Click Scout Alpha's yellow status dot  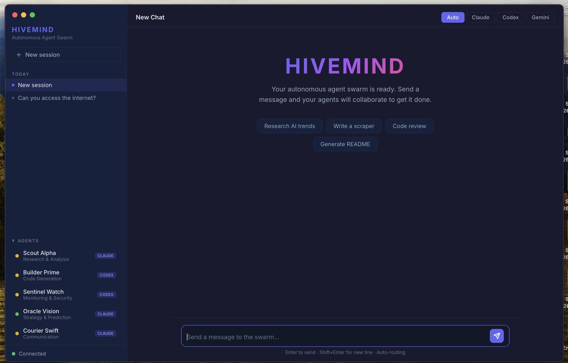click(x=17, y=256)
